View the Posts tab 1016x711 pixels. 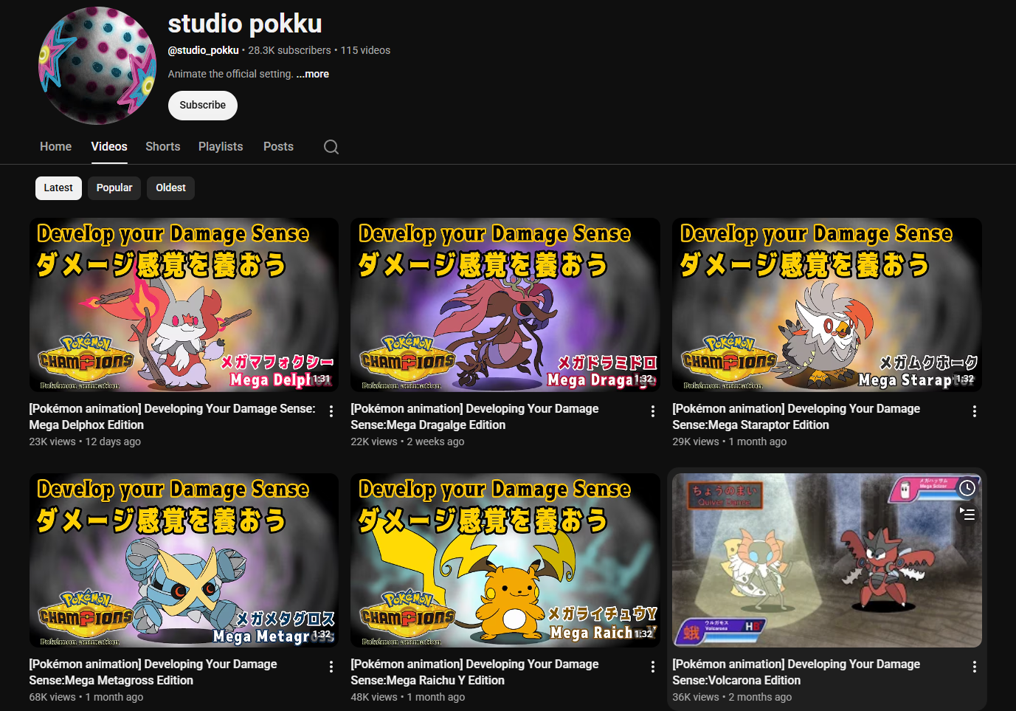click(278, 147)
